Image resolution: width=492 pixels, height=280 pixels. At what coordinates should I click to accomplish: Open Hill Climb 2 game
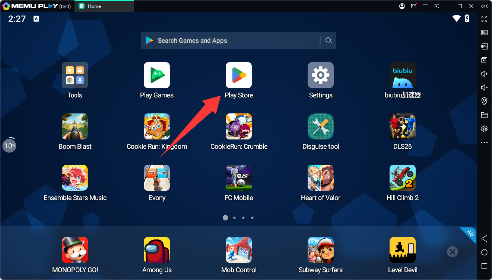coord(403,178)
